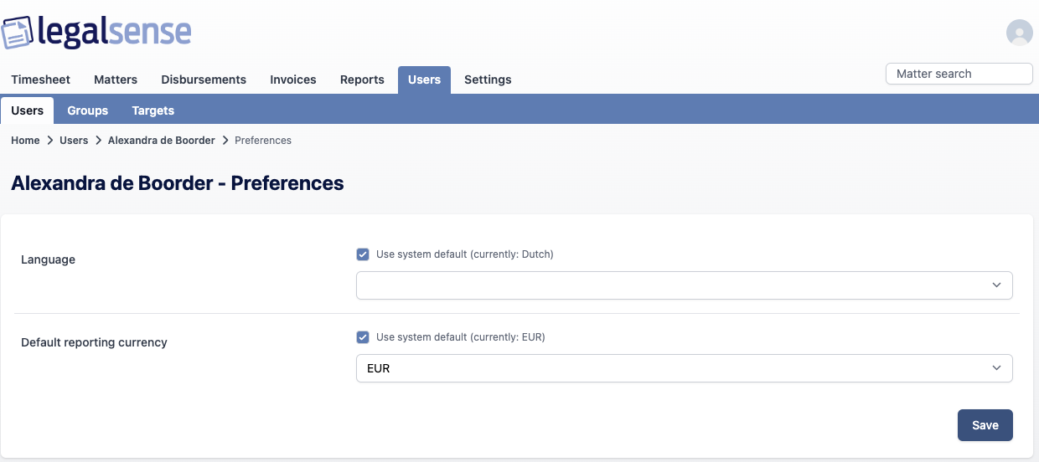Toggle Use system default currency checkbox
The image size is (1039, 462).
pos(363,337)
